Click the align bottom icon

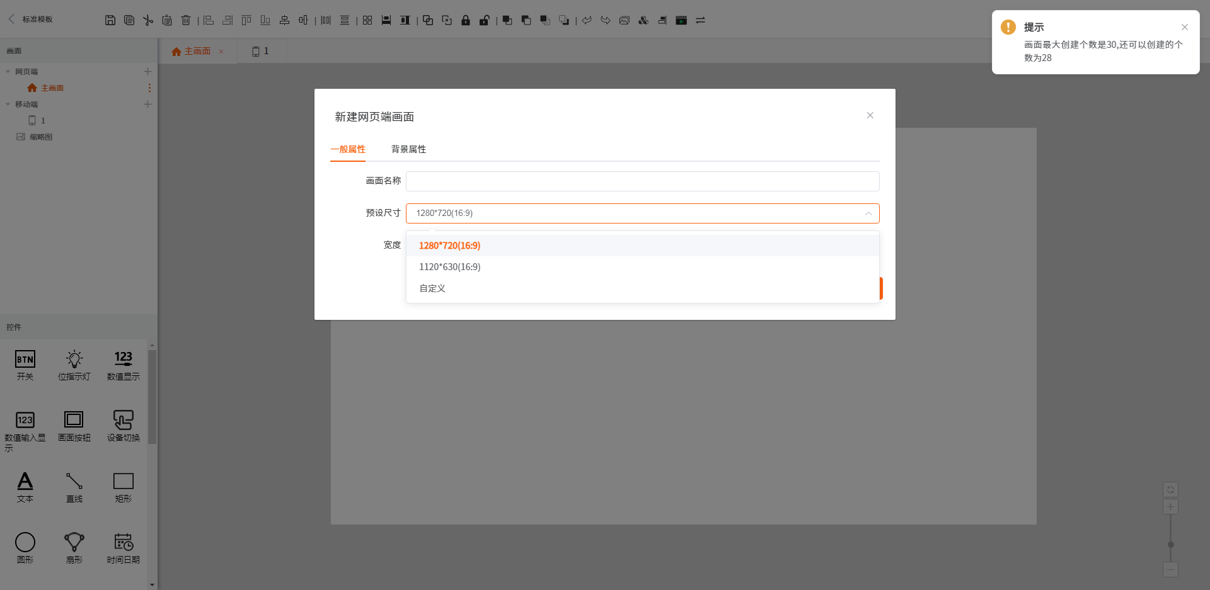pyautogui.click(x=265, y=20)
